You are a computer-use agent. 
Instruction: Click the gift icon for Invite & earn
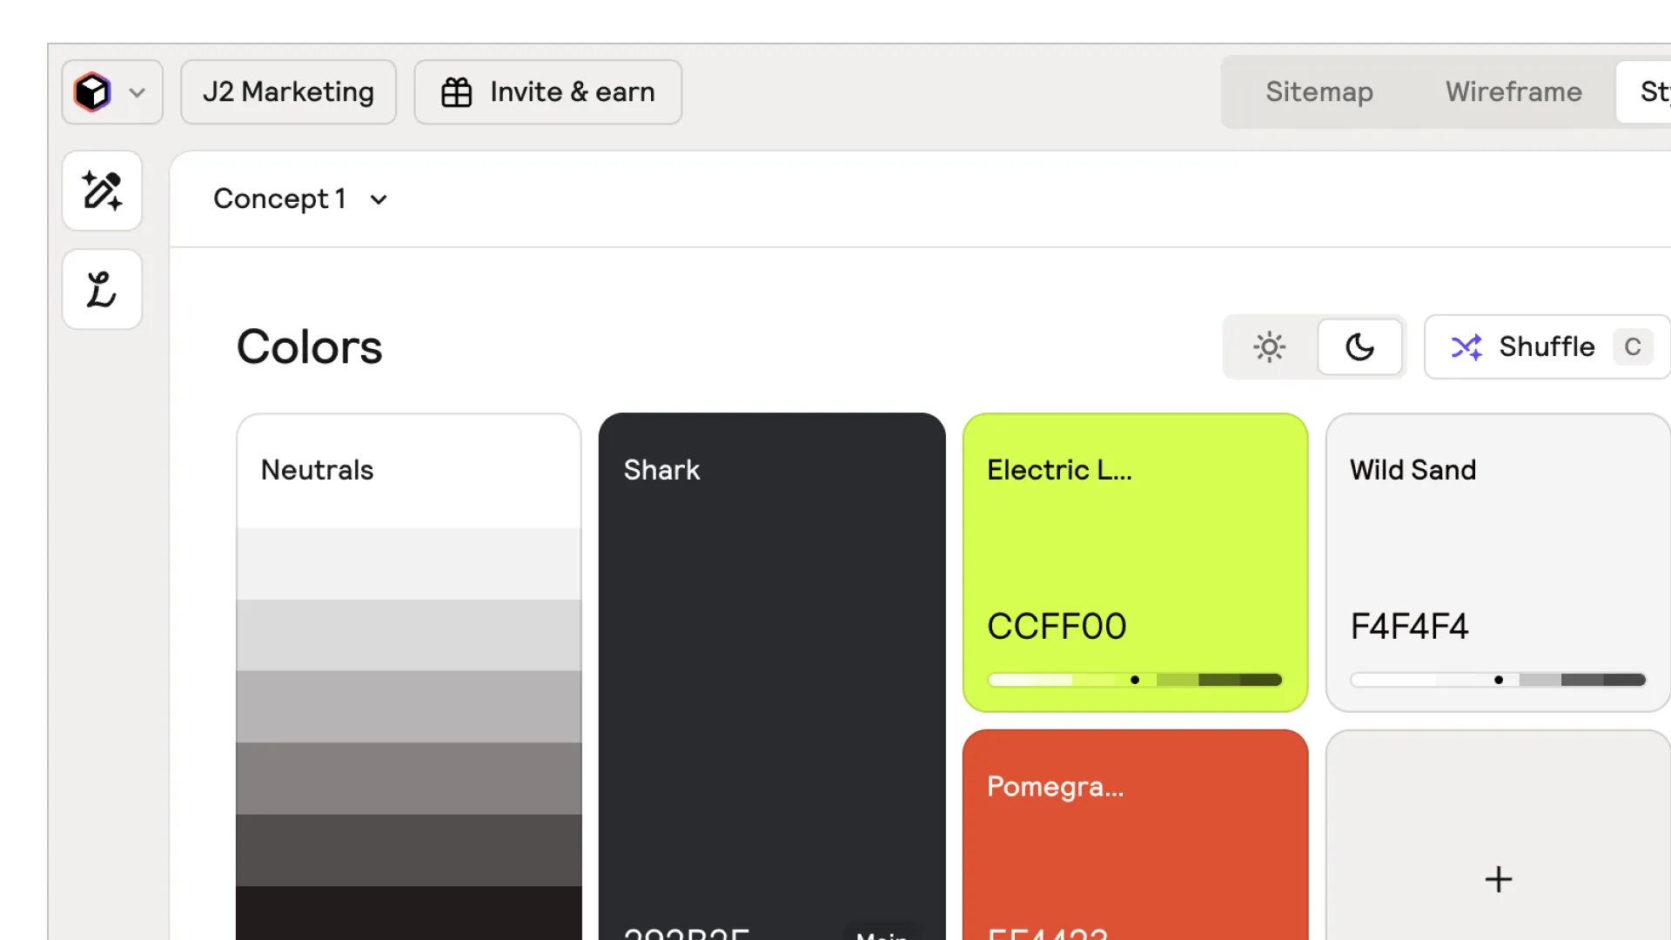click(456, 92)
